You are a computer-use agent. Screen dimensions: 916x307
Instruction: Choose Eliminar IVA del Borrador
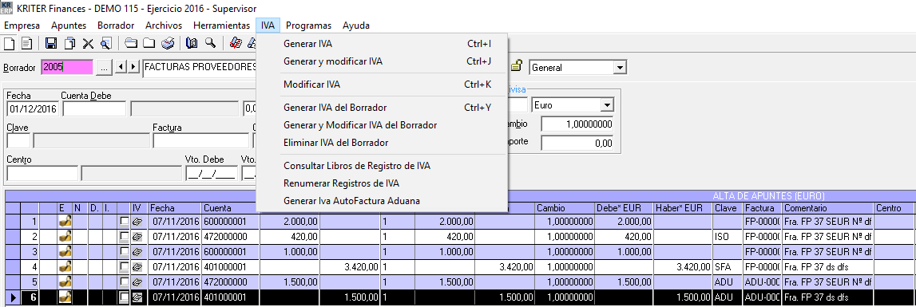382,143
